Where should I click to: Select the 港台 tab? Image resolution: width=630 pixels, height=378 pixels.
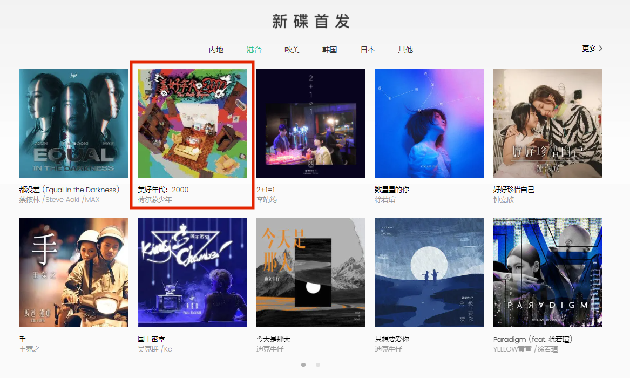click(254, 50)
